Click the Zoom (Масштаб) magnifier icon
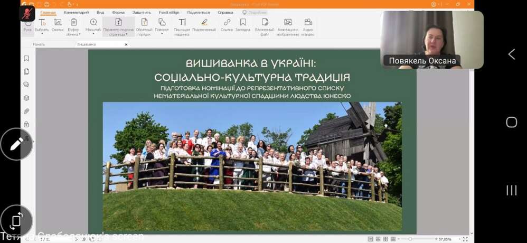Screen dimensions: 527x243 tap(93, 22)
